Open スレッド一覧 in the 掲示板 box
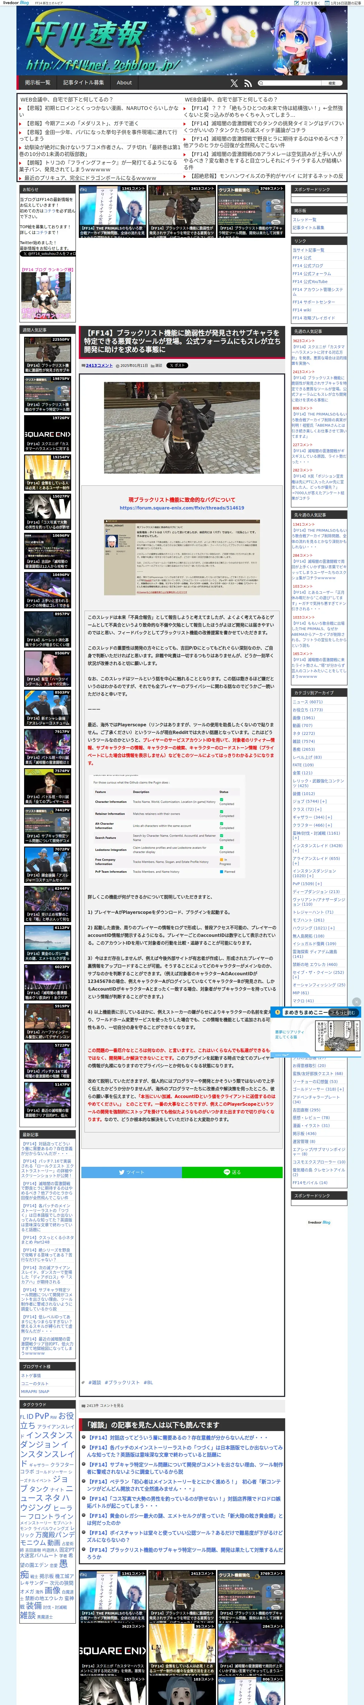Image resolution: width=364 pixels, height=1705 pixels. 304,219
